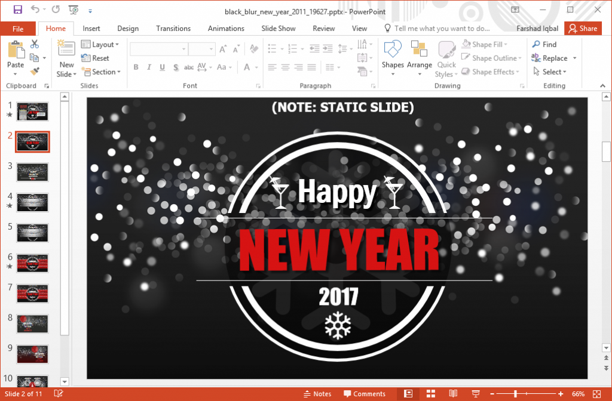
Task: Open Quick Styles in the Drawing group
Action: 446,57
